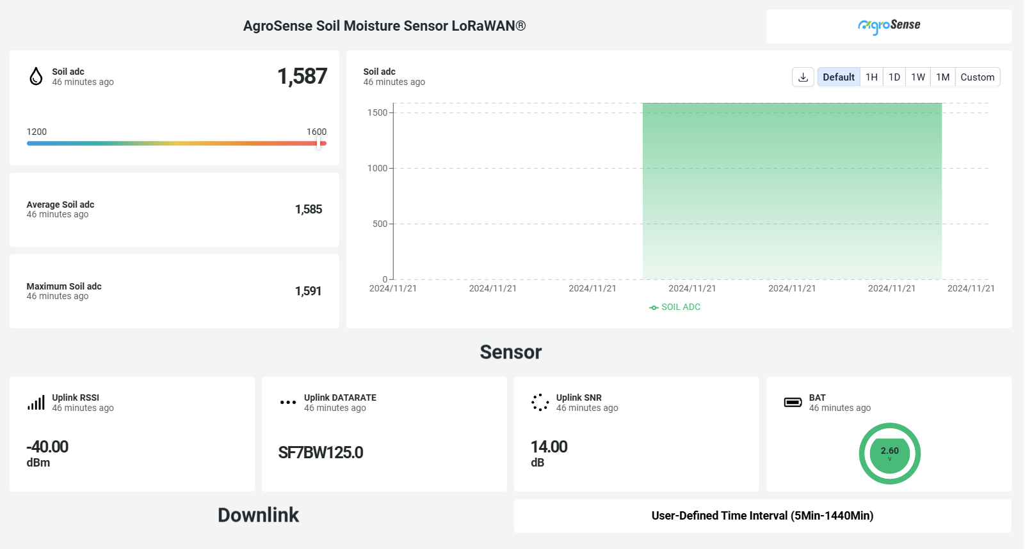The width and height of the screenshot is (1025, 549).
Task: Click the SF7BW125.0 datarate value
Action: coord(321,452)
